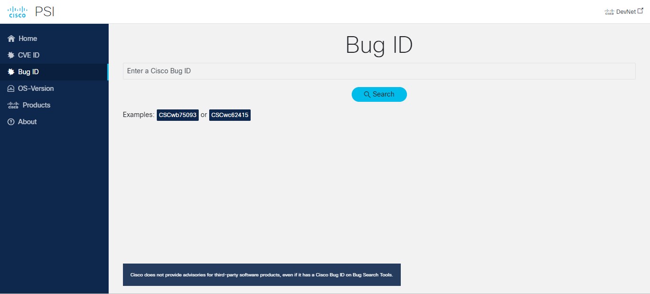This screenshot has width=650, height=294.
Task: Click the house icon beside Home
Action: click(x=11, y=39)
